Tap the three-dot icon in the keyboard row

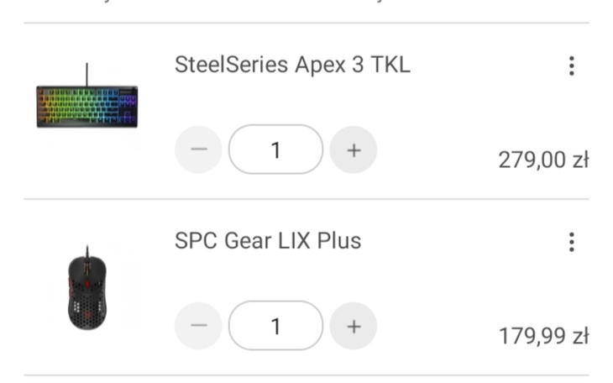pyautogui.click(x=572, y=66)
